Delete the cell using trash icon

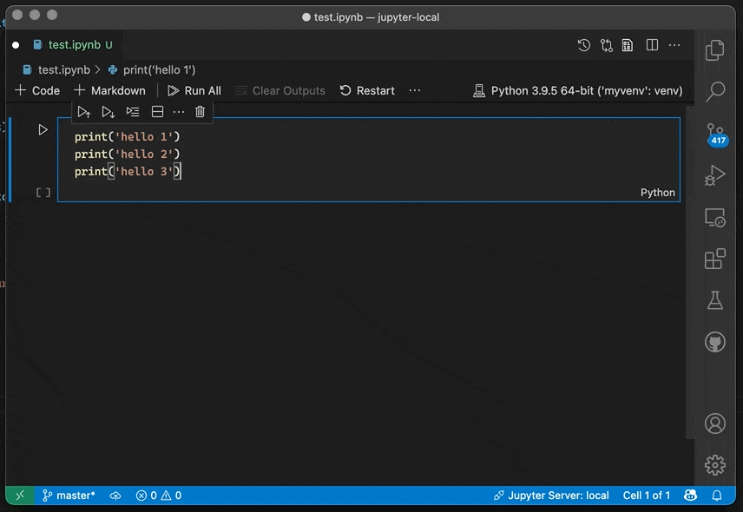201,112
